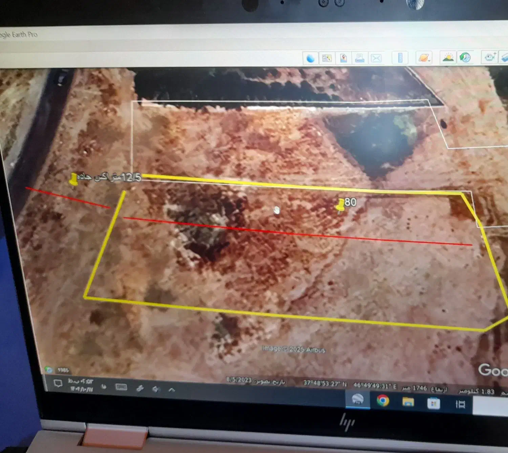Click longitude 46°49'49.31" E readout

(375, 386)
